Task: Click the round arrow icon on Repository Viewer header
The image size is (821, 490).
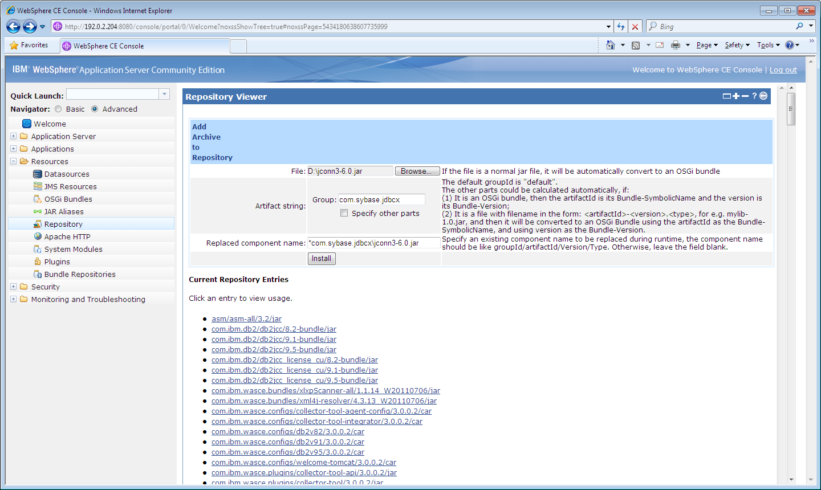Action: click(763, 96)
